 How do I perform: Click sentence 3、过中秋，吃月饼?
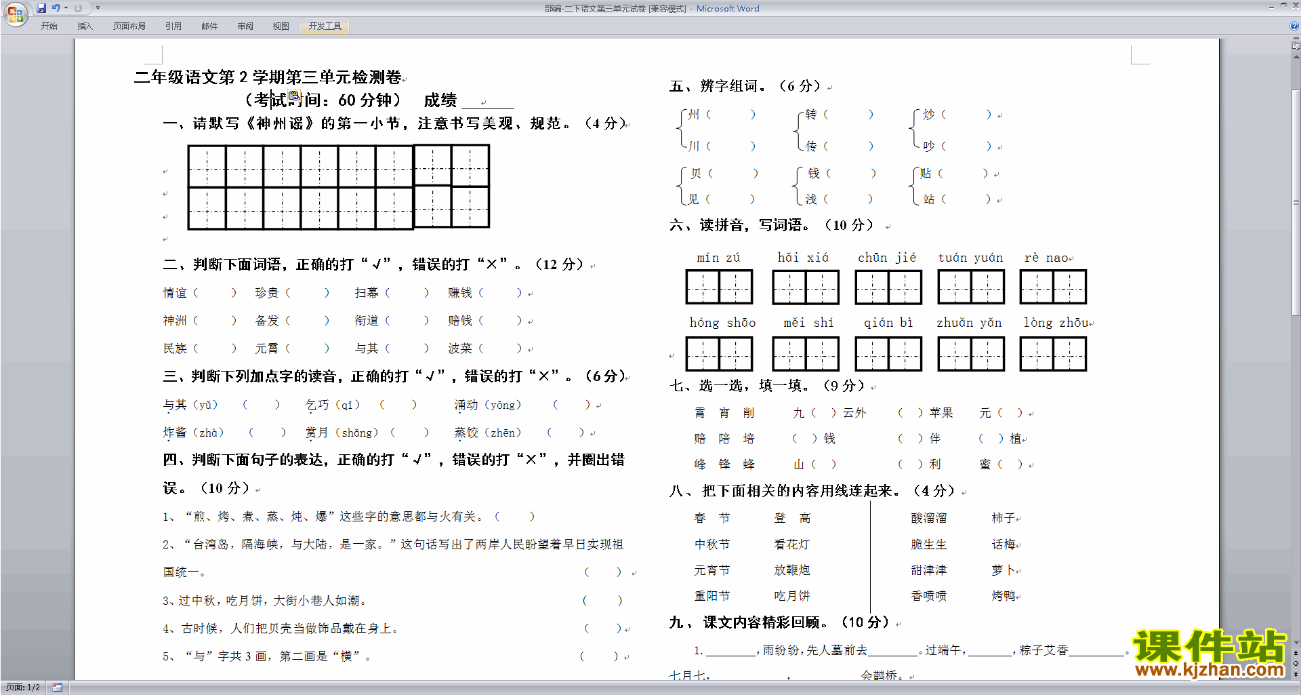265,601
